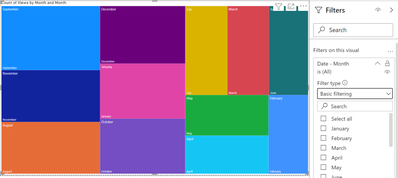Enable the March filter checkbox
This screenshot has height=178, width=398.
pyautogui.click(x=323, y=148)
